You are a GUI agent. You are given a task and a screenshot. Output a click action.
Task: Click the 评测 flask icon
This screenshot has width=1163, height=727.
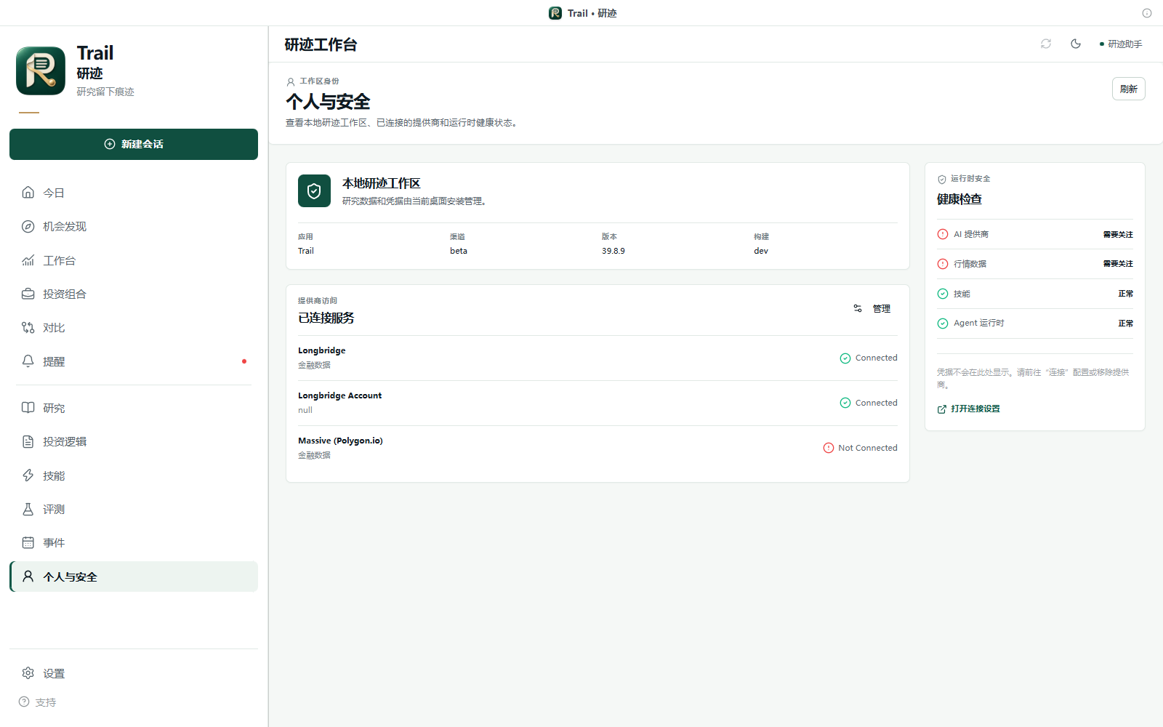click(28, 509)
